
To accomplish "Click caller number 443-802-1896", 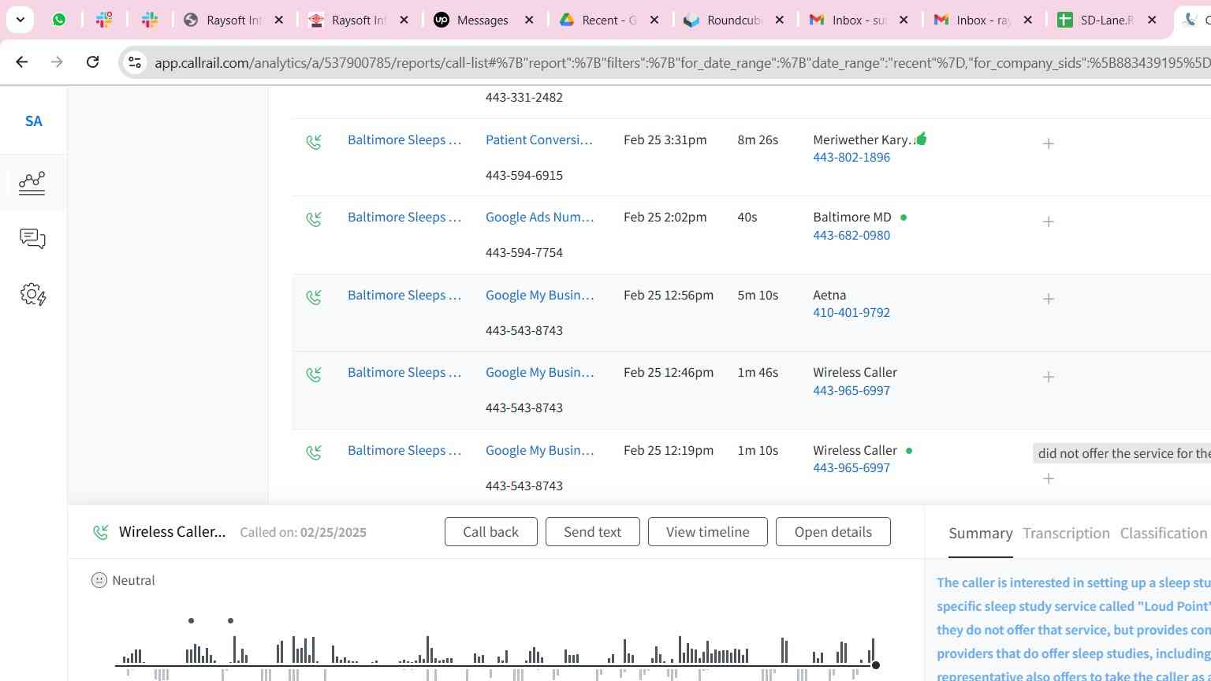I will pyautogui.click(x=851, y=157).
